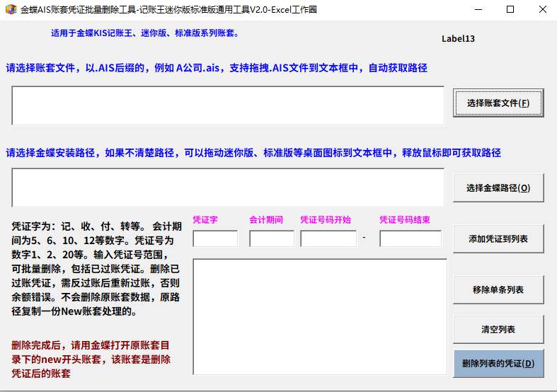Click the 会计期间 input field
Screen dimensions: 557x392
pyautogui.click(x=272, y=238)
